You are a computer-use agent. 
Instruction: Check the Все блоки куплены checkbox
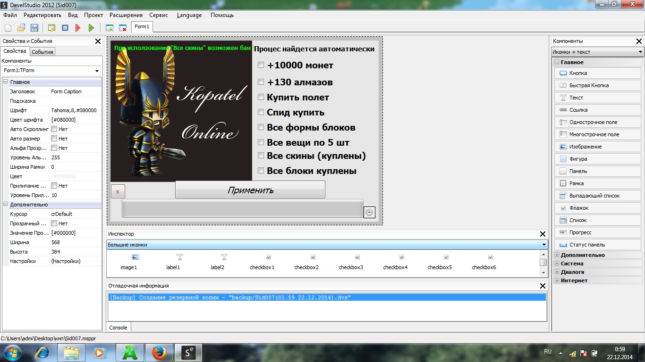(261, 171)
